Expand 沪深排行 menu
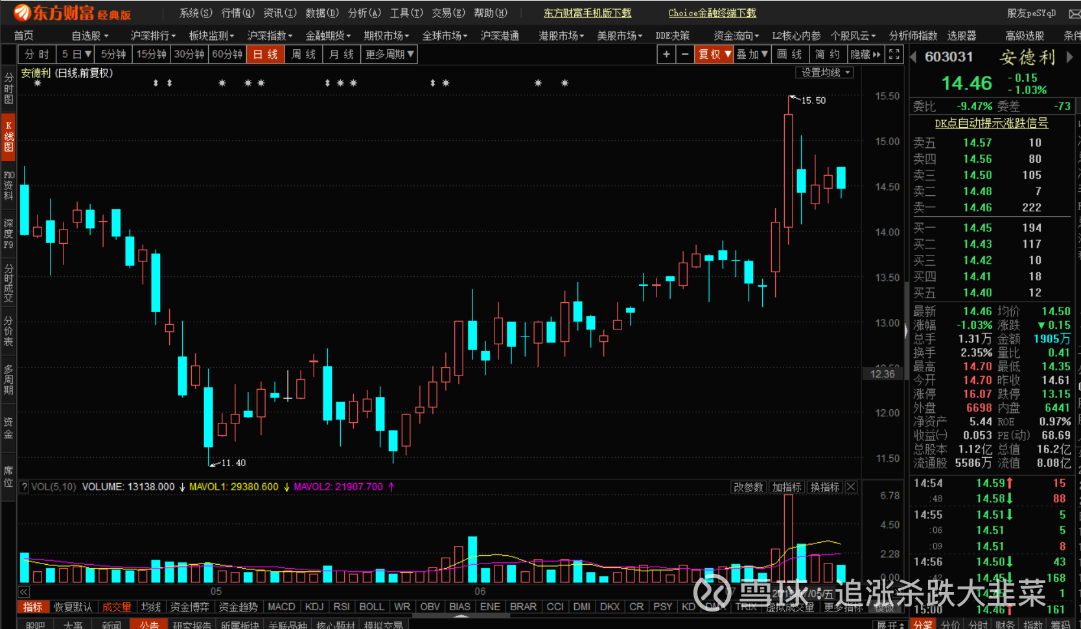The width and height of the screenshot is (1081, 629). [153, 36]
